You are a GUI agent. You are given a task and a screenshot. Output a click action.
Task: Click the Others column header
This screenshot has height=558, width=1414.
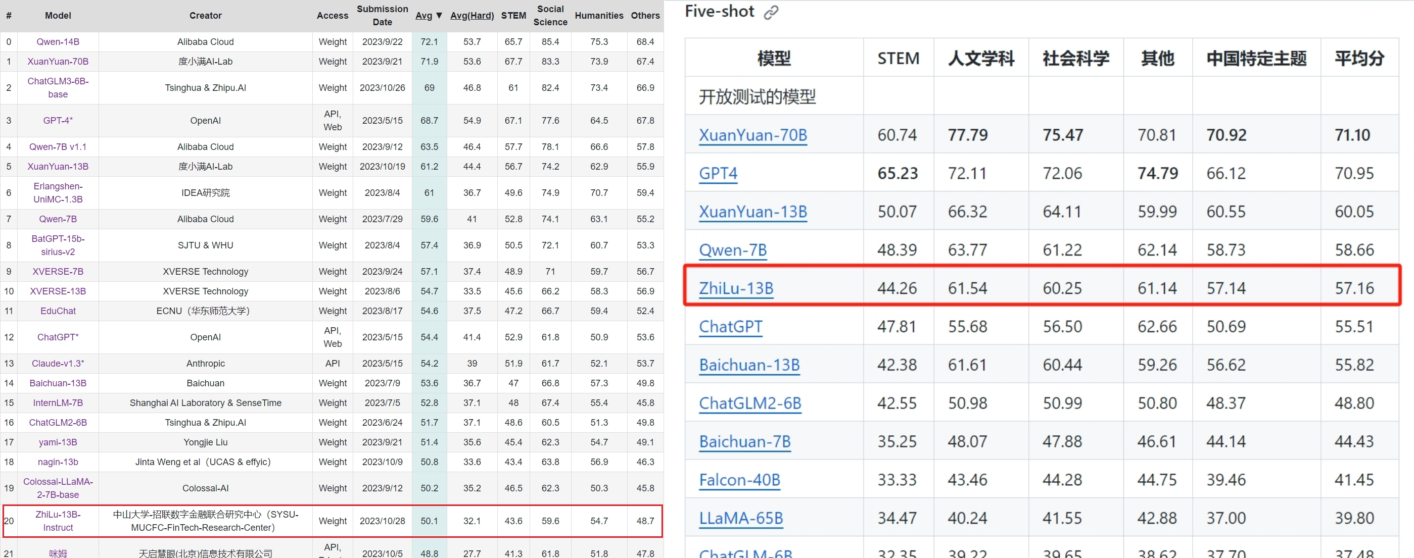point(645,16)
